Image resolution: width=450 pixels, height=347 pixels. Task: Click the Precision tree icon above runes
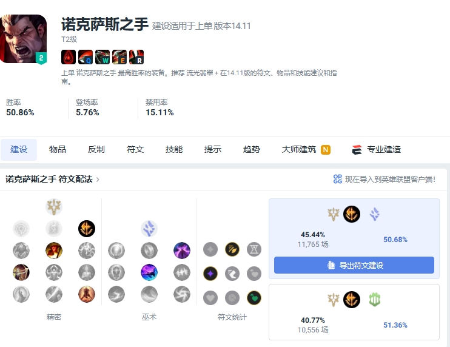point(54,207)
